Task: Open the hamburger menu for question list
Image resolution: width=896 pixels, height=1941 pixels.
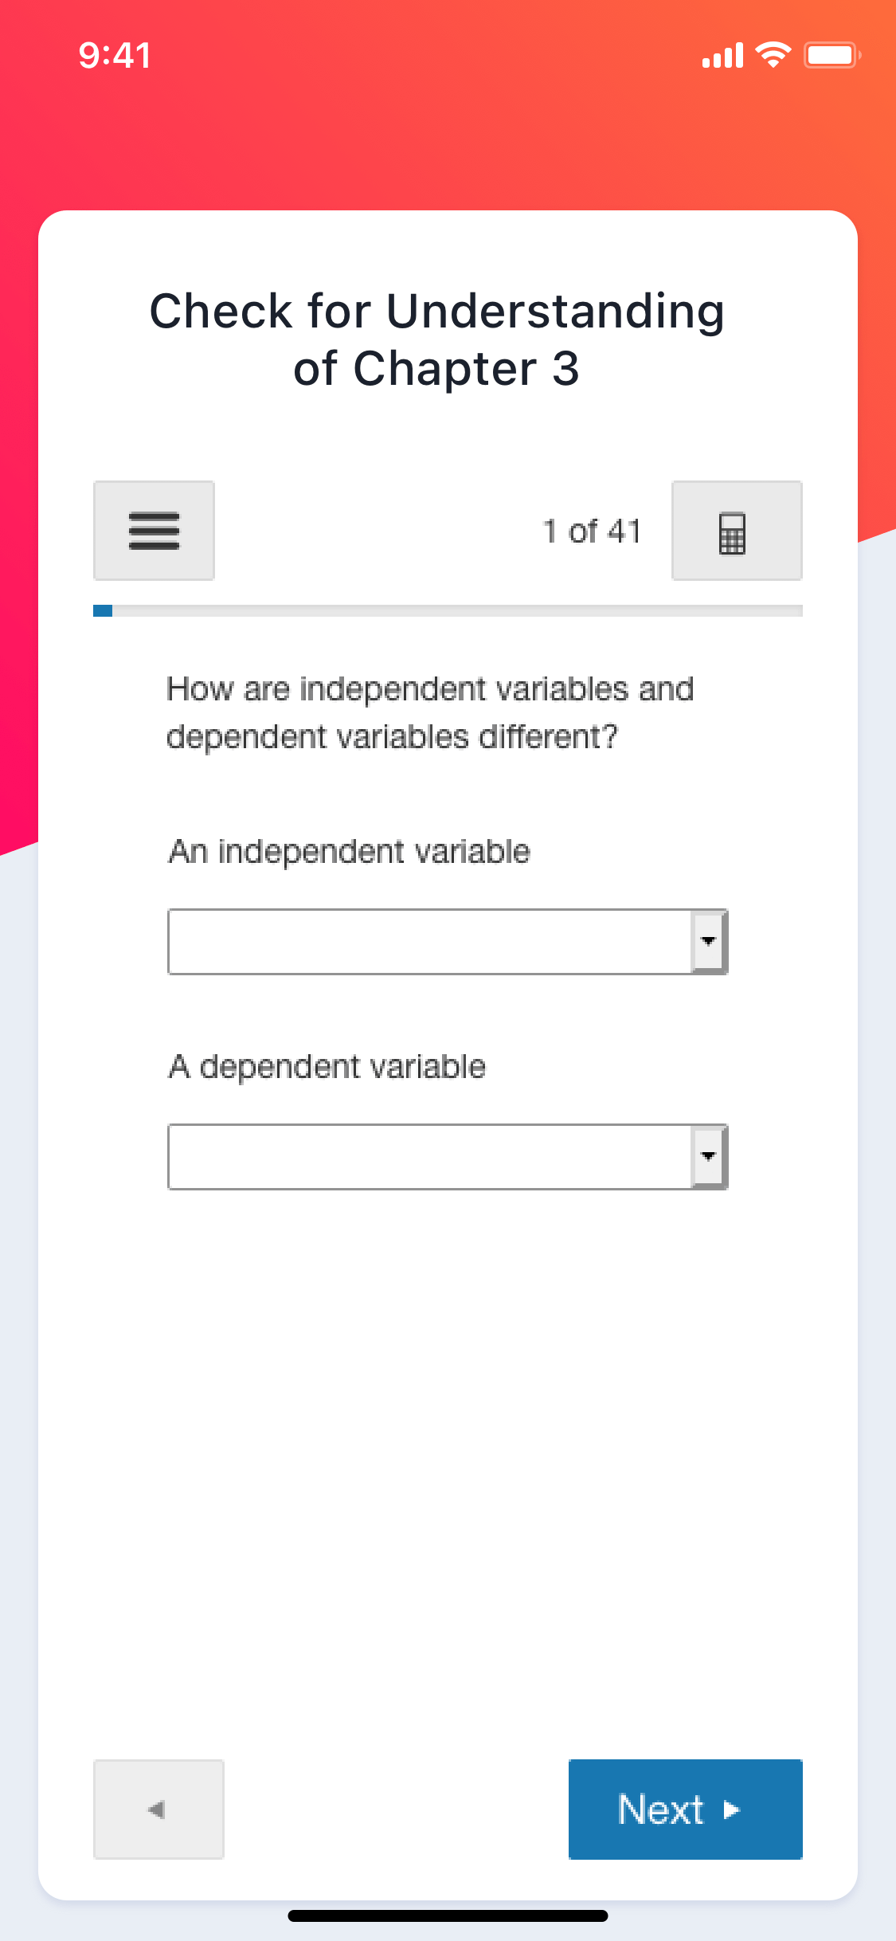Action: pos(154,531)
